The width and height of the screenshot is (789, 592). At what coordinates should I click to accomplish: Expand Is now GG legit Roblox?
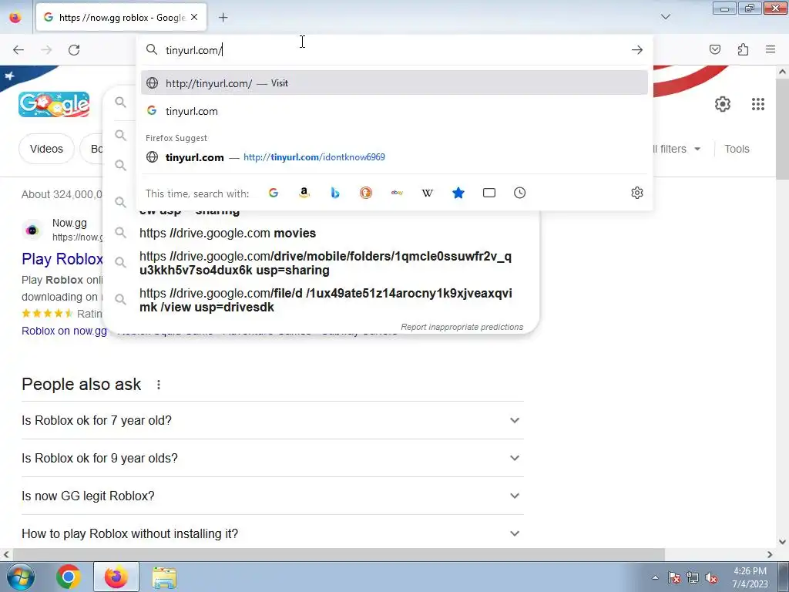tap(273, 496)
